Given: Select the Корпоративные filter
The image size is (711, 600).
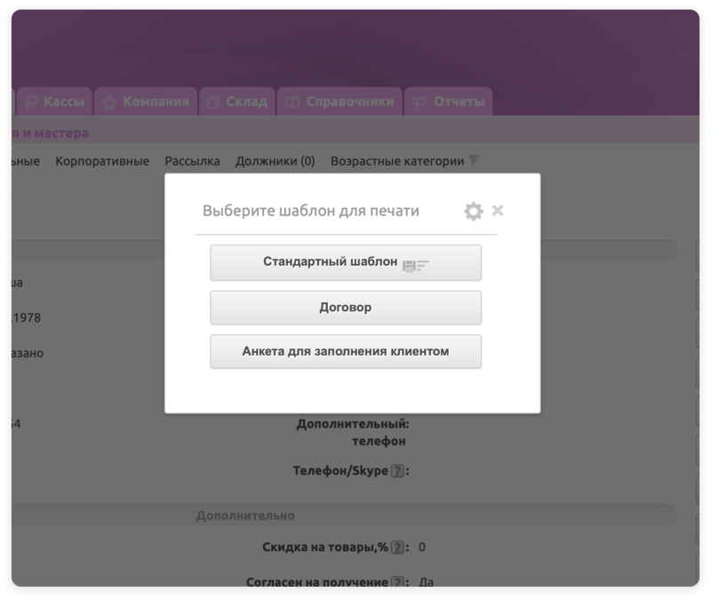Looking at the screenshot, I should coord(101,161).
